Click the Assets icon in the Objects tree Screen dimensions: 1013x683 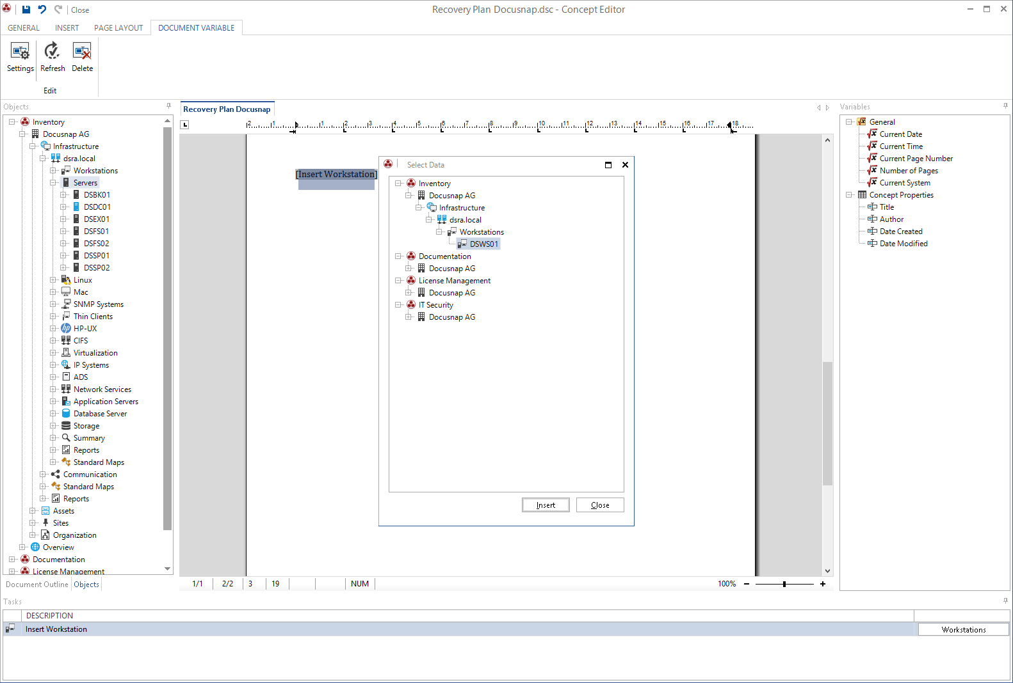coord(45,511)
